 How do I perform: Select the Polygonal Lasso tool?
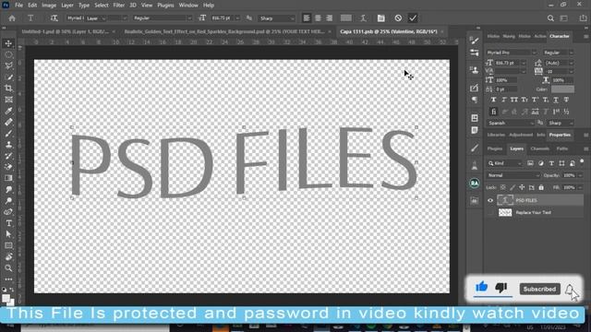point(8,65)
